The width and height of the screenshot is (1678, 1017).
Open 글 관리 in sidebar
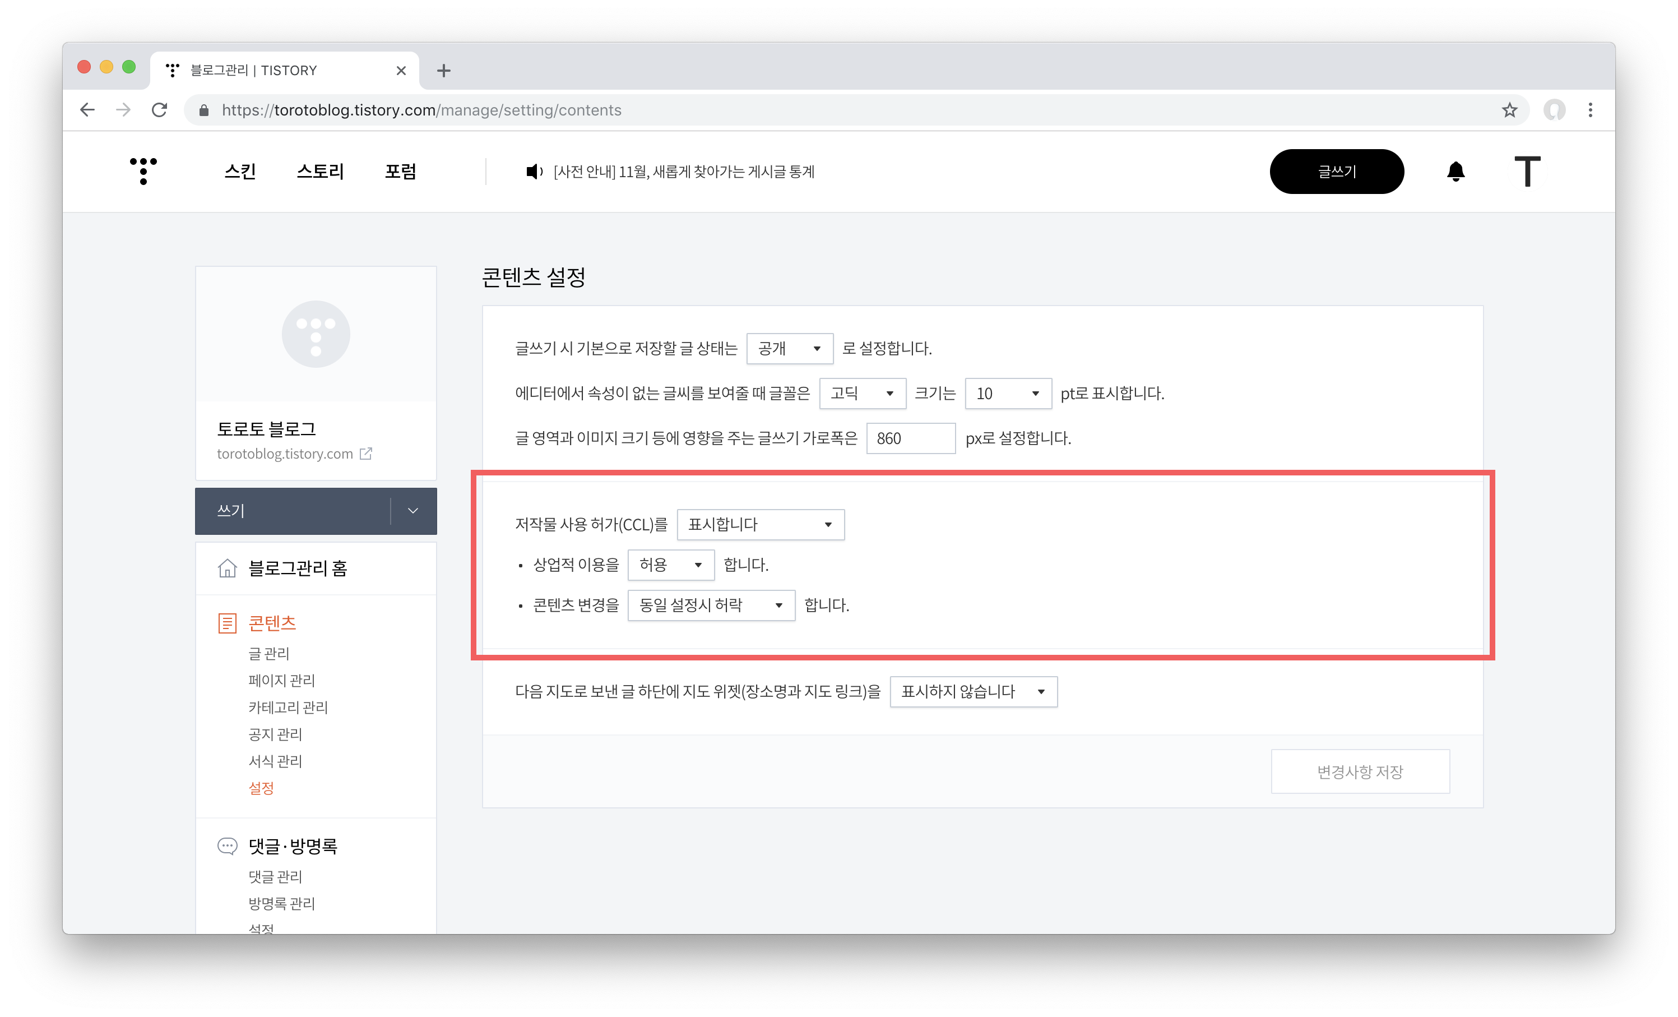click(x=268, y=654)
